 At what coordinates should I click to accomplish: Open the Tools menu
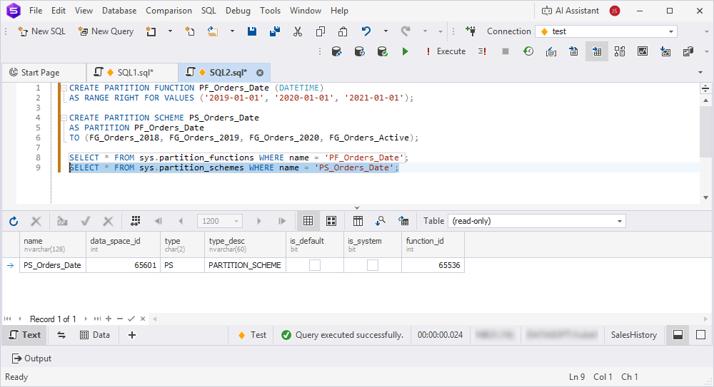coord(270,11)
